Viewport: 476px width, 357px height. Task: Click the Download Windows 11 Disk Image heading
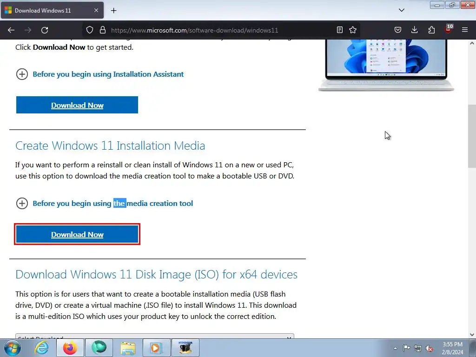point(156,274)
